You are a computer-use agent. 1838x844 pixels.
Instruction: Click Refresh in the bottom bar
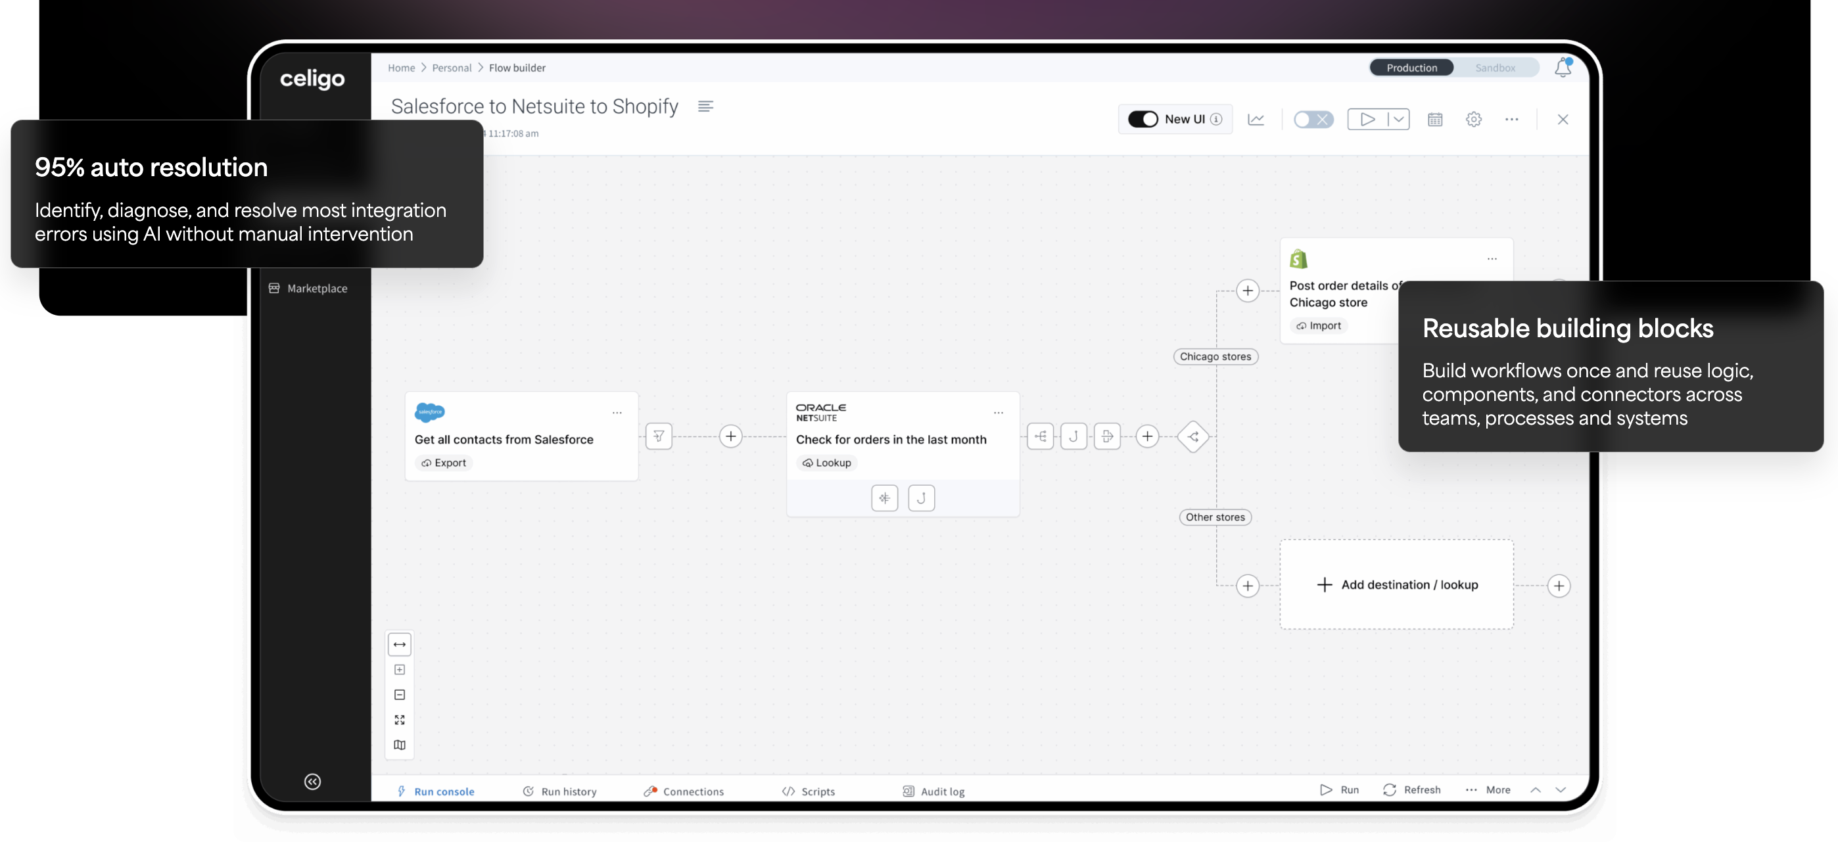1411,790
